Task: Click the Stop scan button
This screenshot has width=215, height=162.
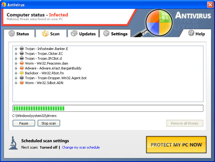Action: click(49, 123)
